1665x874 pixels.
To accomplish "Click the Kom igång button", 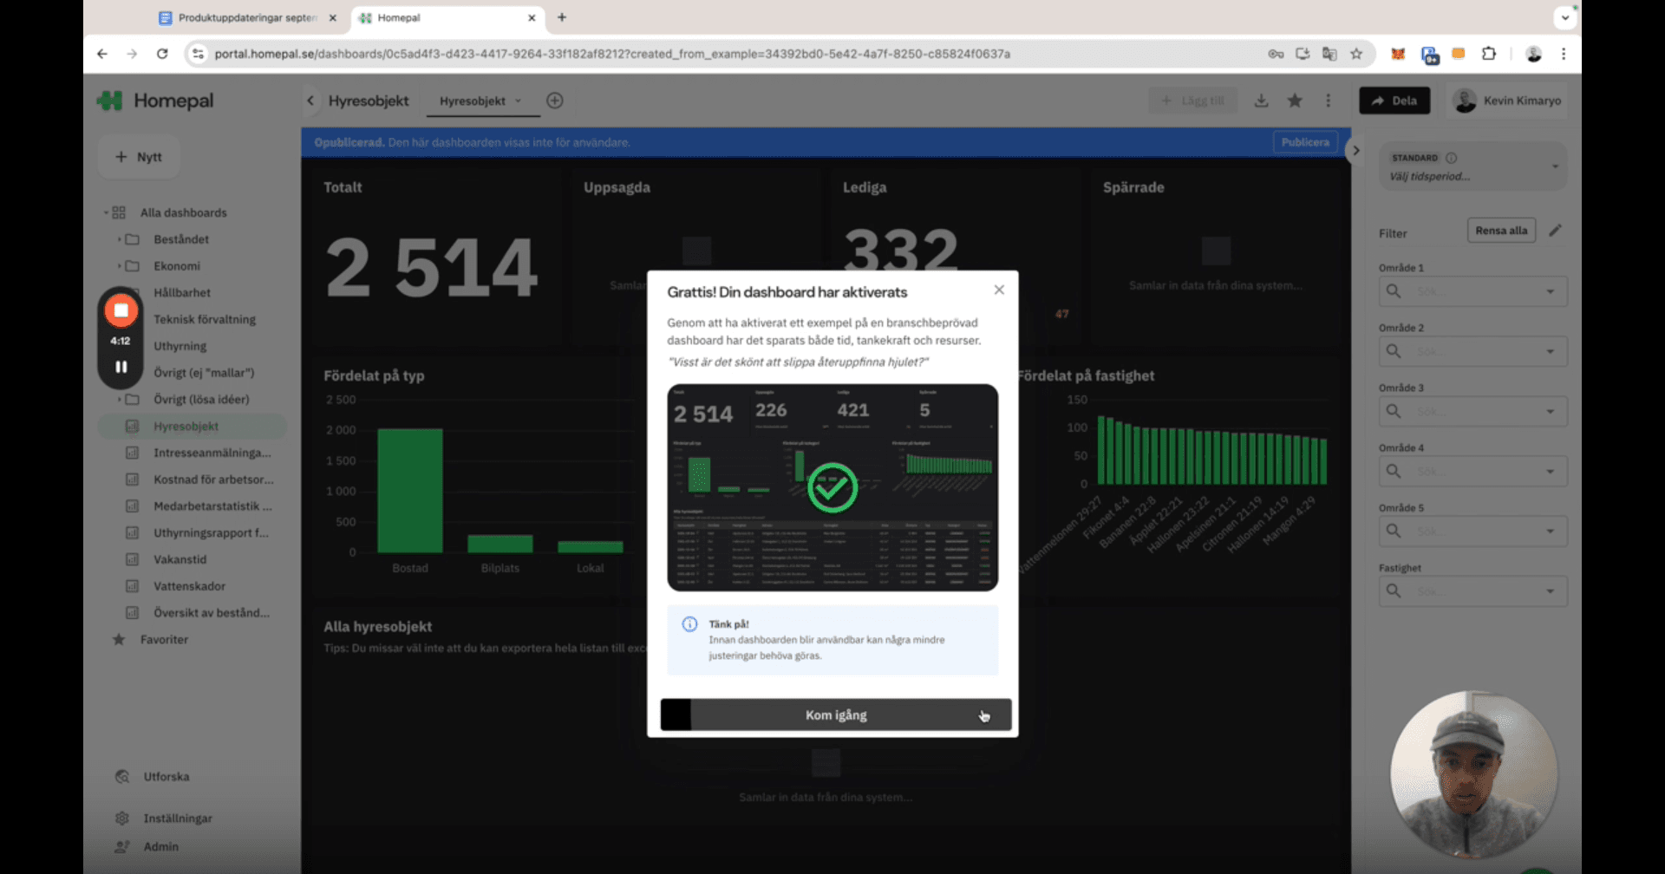I will [x=836, y=714].
